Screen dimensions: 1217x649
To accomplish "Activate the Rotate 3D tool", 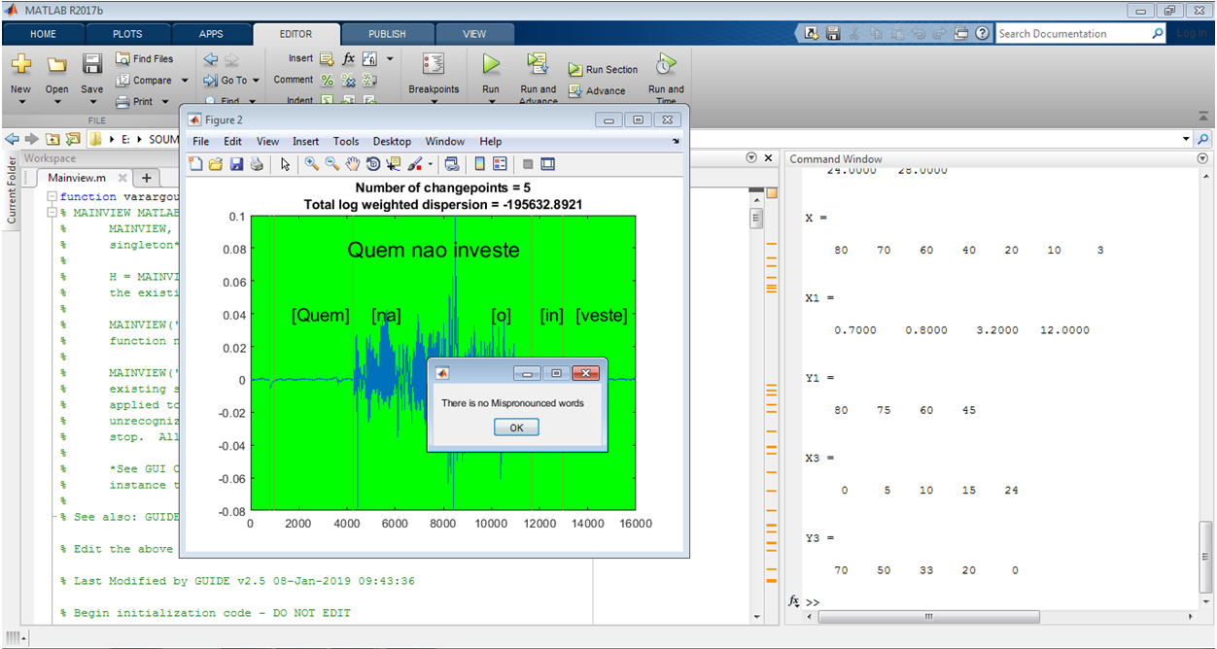I will pos(373,164).
